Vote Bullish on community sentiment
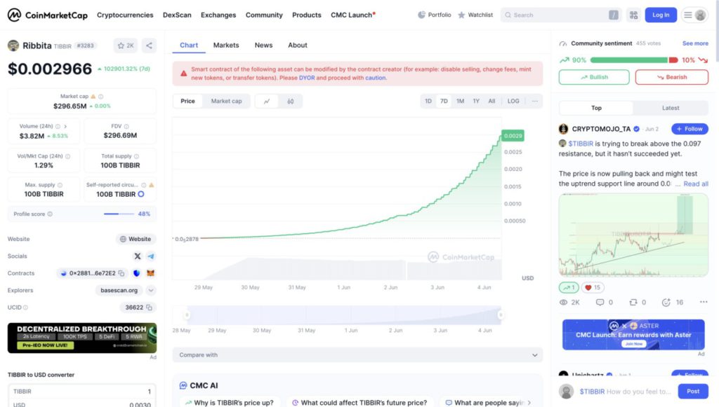This screenshot has width=719, height=407. pyautogui.click(x=594, y=77)
